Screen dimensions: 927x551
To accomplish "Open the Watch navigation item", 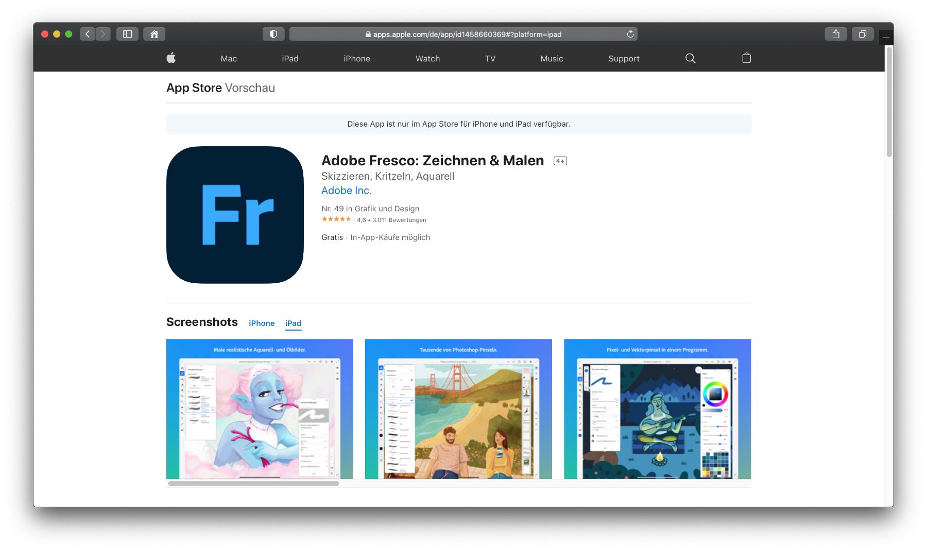I will 427,59.
